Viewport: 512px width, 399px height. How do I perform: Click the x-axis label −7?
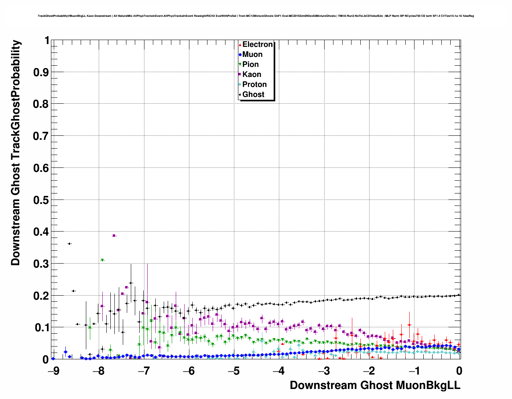(144, 370)
